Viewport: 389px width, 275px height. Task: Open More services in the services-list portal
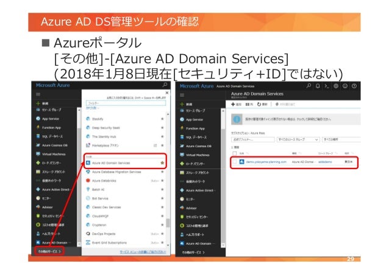tap(49, 251)
